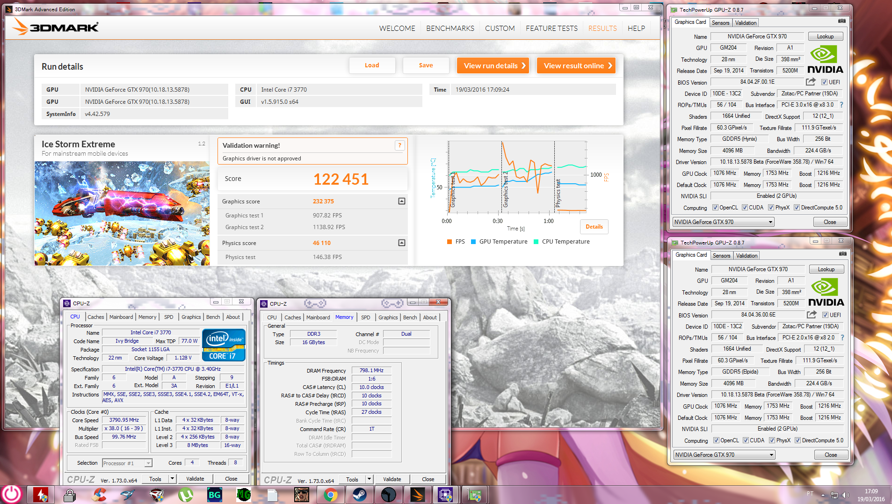Open Tools dropdown arrow in left CPU-Z window
The image size is (892, 504).
pyautogui.click(x=172, y=479)
